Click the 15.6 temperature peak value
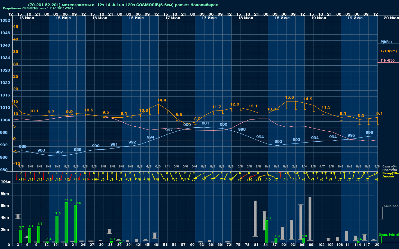The height and width of the screenshot is (249, 399). click(290, 97)
